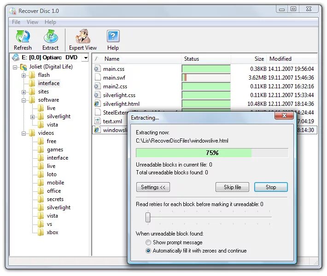
Task: Collapse the videos folder node
Action: point(23,133)
